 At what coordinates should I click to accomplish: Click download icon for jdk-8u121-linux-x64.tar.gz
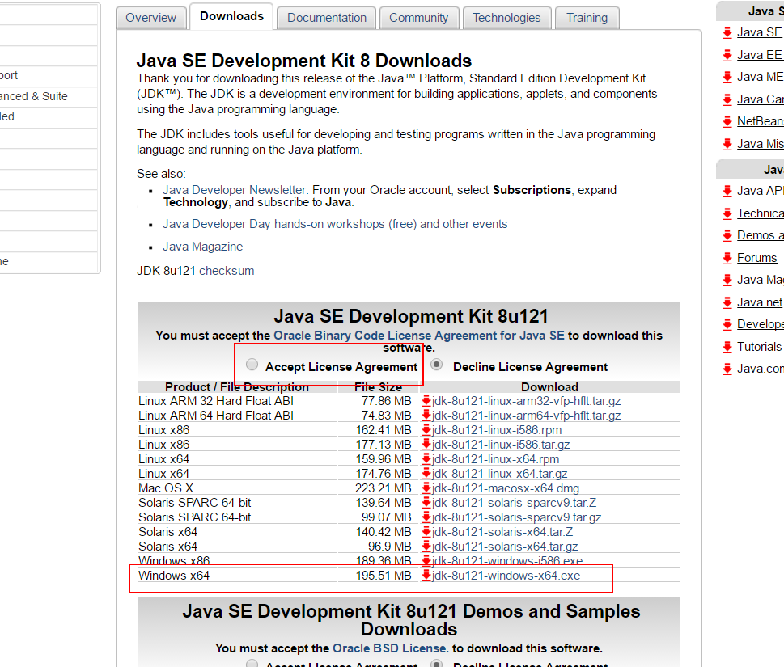pos(426,474)
